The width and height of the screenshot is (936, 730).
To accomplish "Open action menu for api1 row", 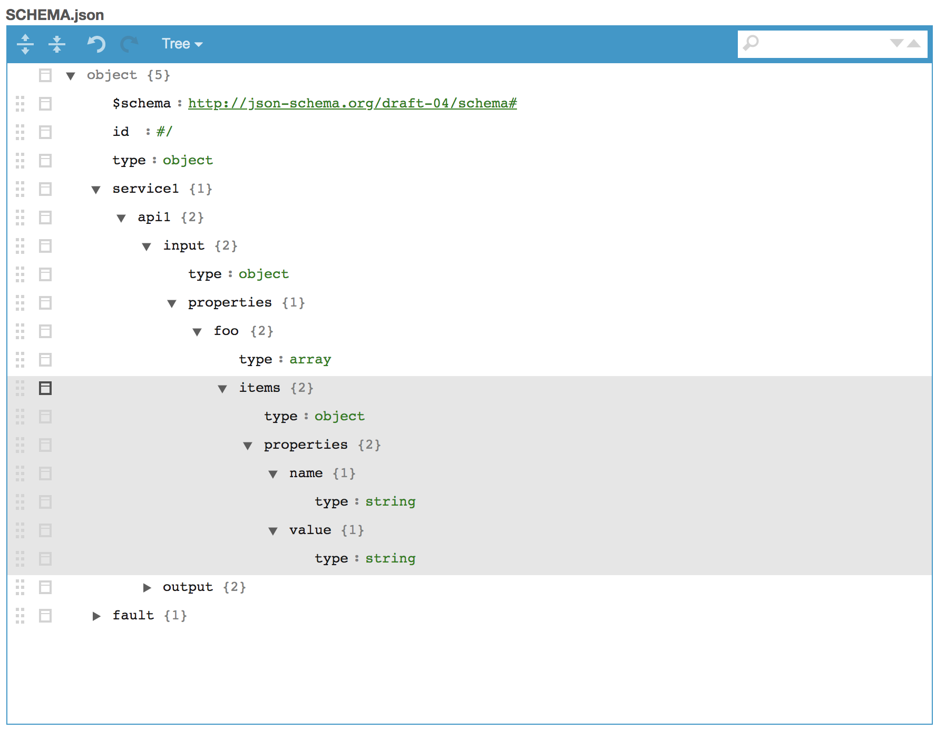I will (x=45, y=218).
